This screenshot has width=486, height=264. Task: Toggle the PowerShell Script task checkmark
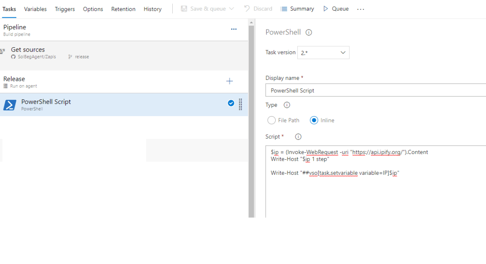pyautogui.click(x=231, y=103)
